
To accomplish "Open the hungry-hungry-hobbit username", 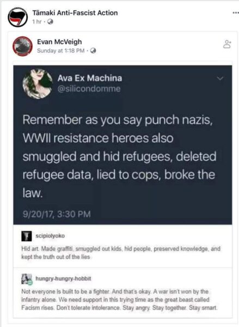I will pyautogui.click(x=63, y=278).
